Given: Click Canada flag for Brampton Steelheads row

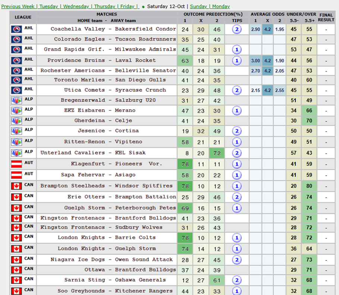Looking at the screenshot, I should tap(16, 186).
